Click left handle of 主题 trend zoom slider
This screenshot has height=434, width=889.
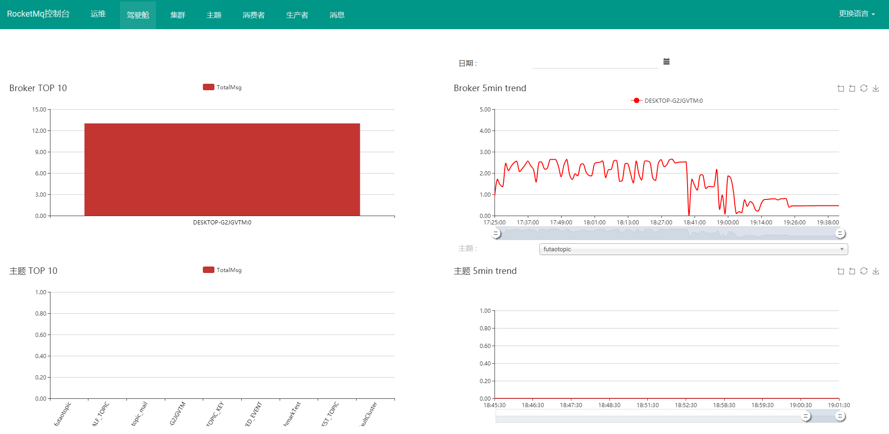806,416
